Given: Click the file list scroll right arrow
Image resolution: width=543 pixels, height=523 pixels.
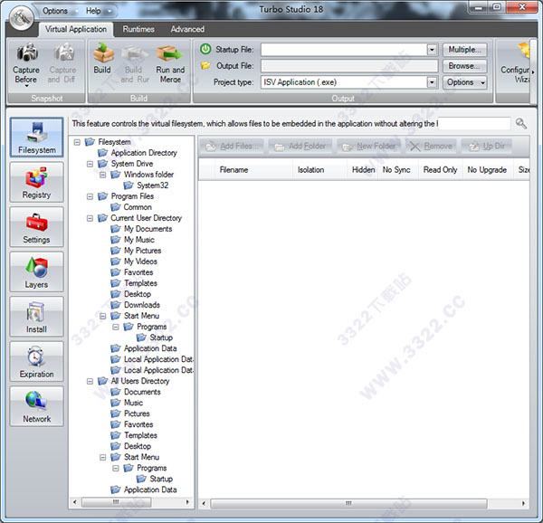Looking at the screenshot, I should pyautogui.click(x=523, y=503).
